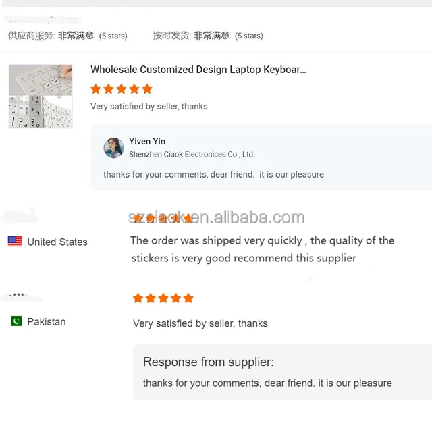
Task: Click the star rating in United States review
Action: click(x=163, y=219)
